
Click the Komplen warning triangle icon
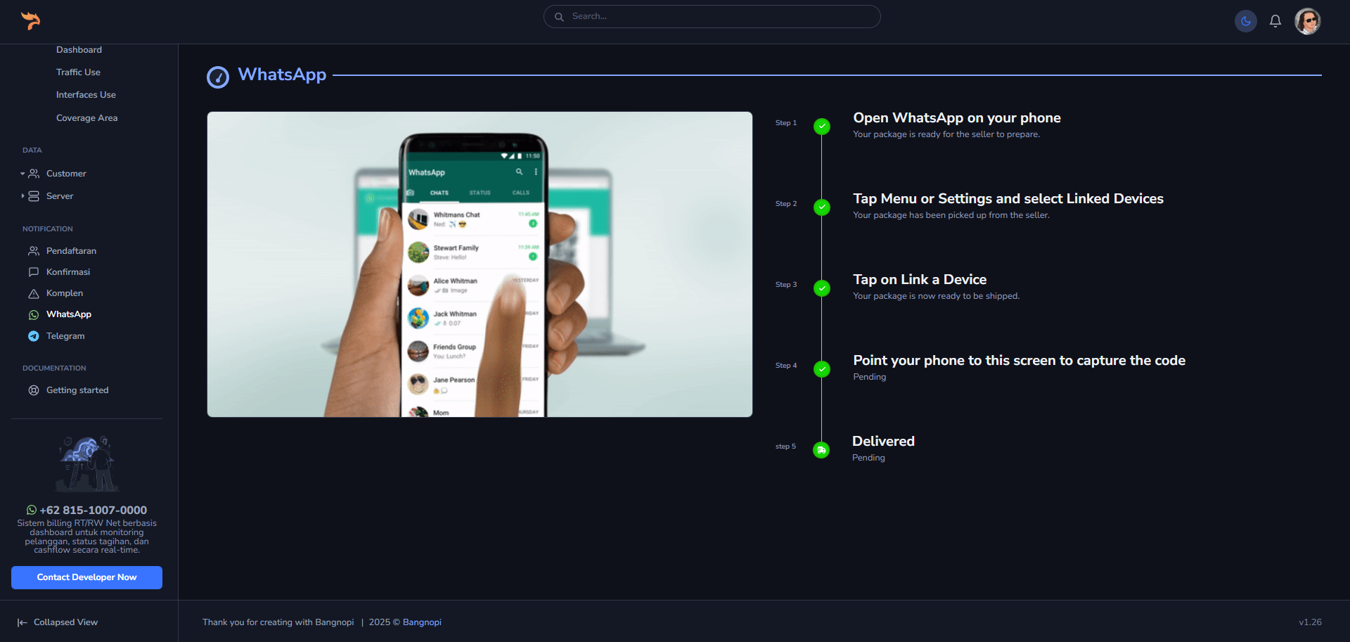coord(34,293)
